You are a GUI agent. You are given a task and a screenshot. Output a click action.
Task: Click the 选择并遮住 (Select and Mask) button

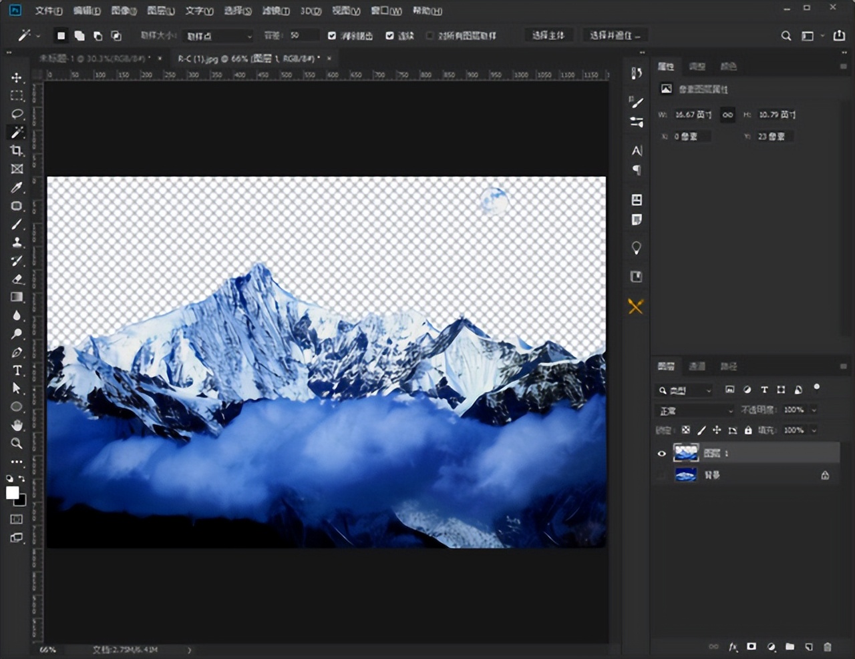point(615,35)
